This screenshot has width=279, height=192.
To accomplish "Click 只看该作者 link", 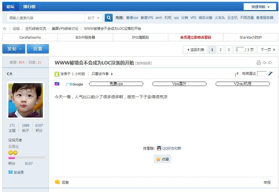I will 100,74.
